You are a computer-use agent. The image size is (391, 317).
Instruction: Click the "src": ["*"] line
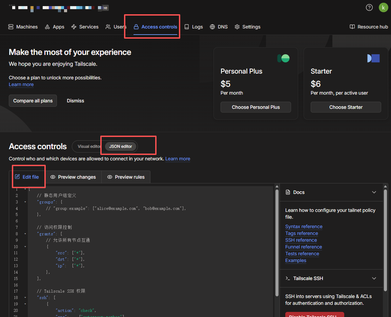coord(70,253)
